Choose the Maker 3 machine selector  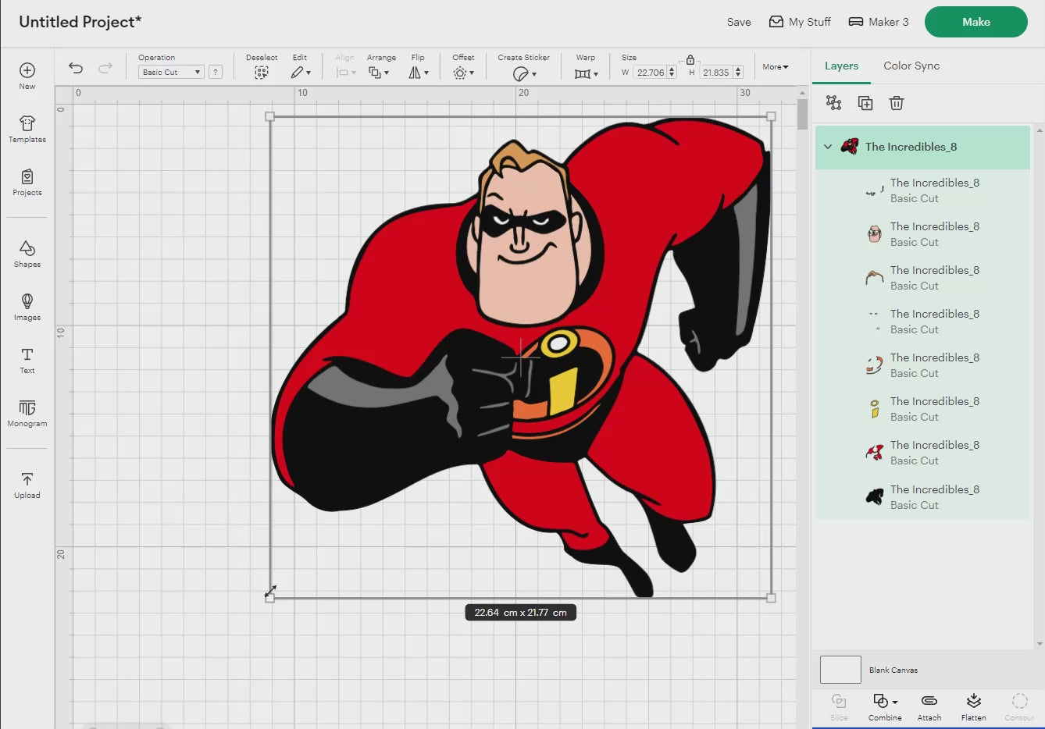tap(879, 22)
